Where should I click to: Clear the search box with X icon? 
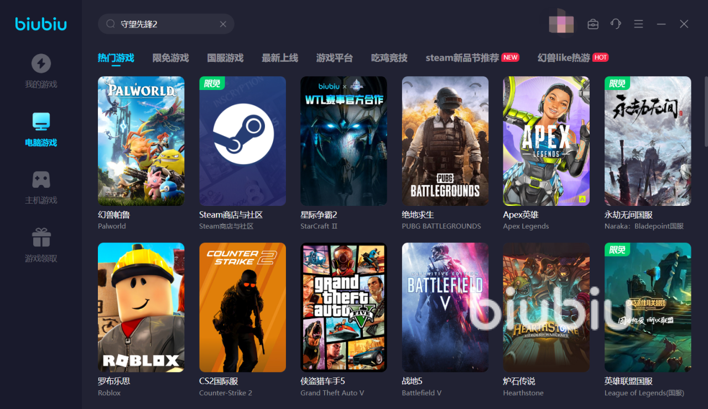(223, 24)
